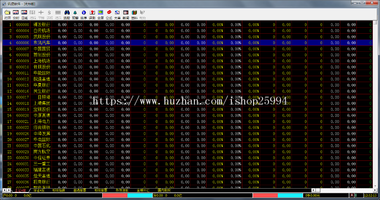Open the 国内期货 tab
This screenshot has width=380, height=200.
pyautogui.click(x=164, y=190)
